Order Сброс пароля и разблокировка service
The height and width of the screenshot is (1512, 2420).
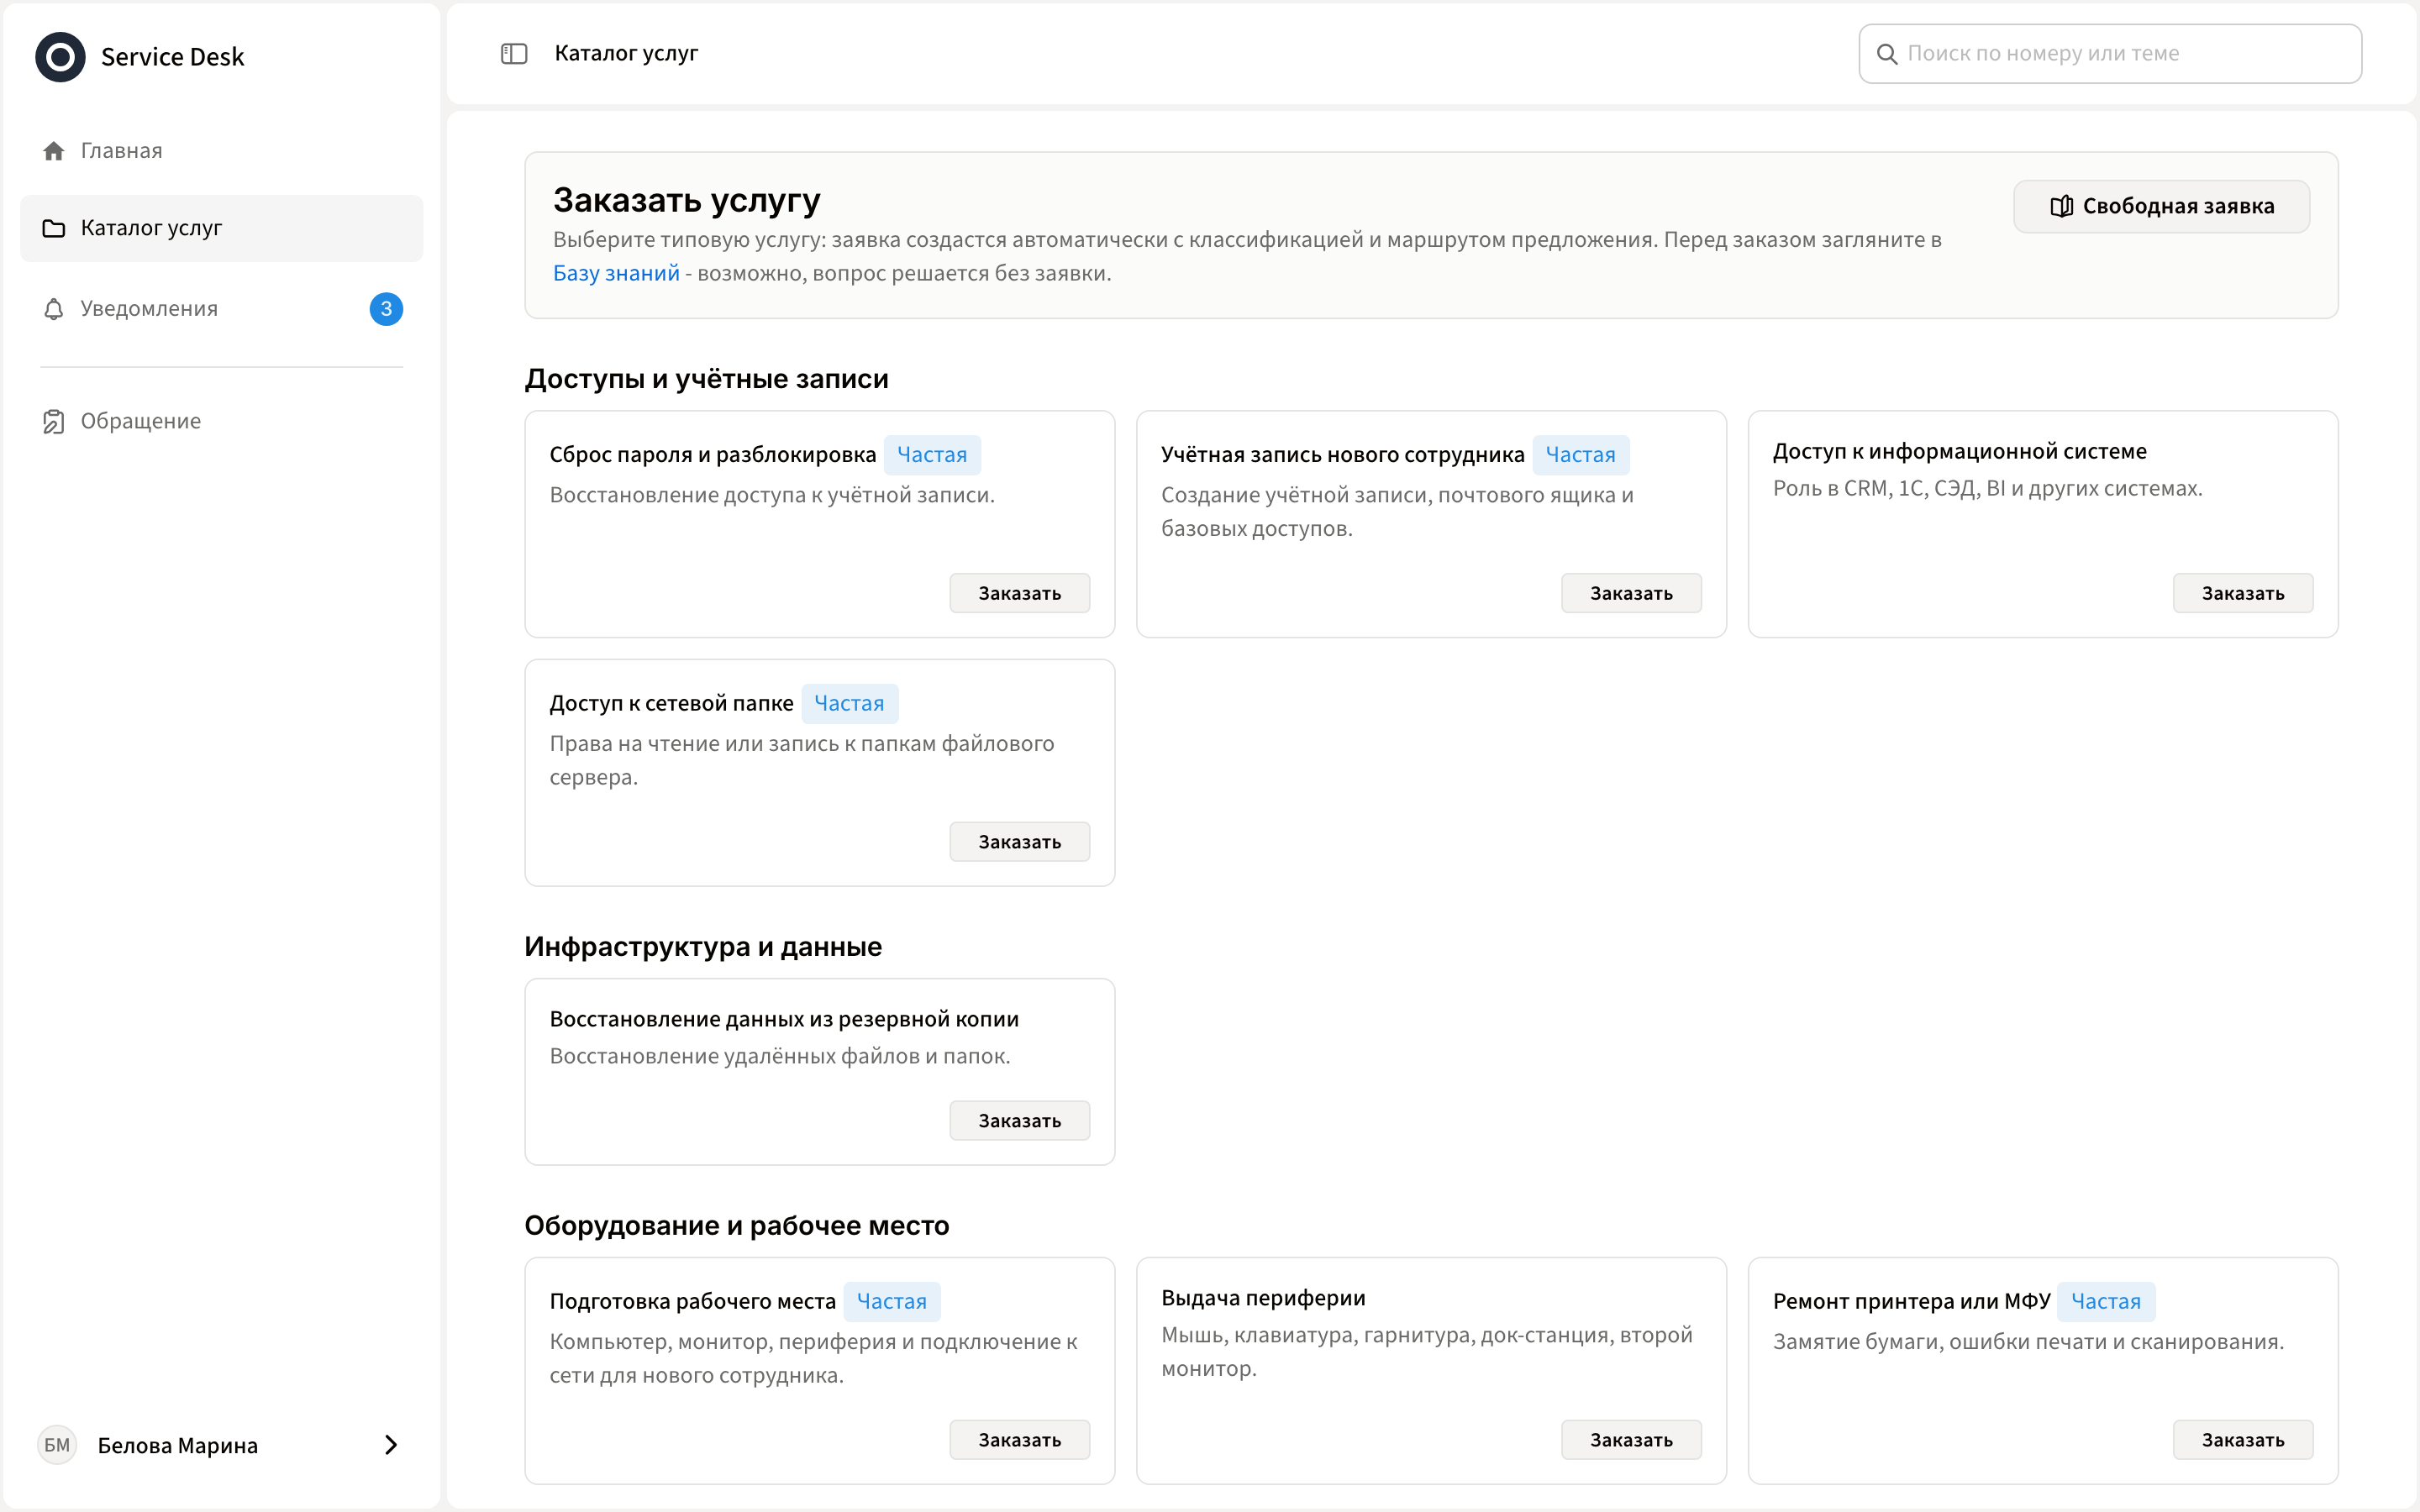[x=1019, y=593]
